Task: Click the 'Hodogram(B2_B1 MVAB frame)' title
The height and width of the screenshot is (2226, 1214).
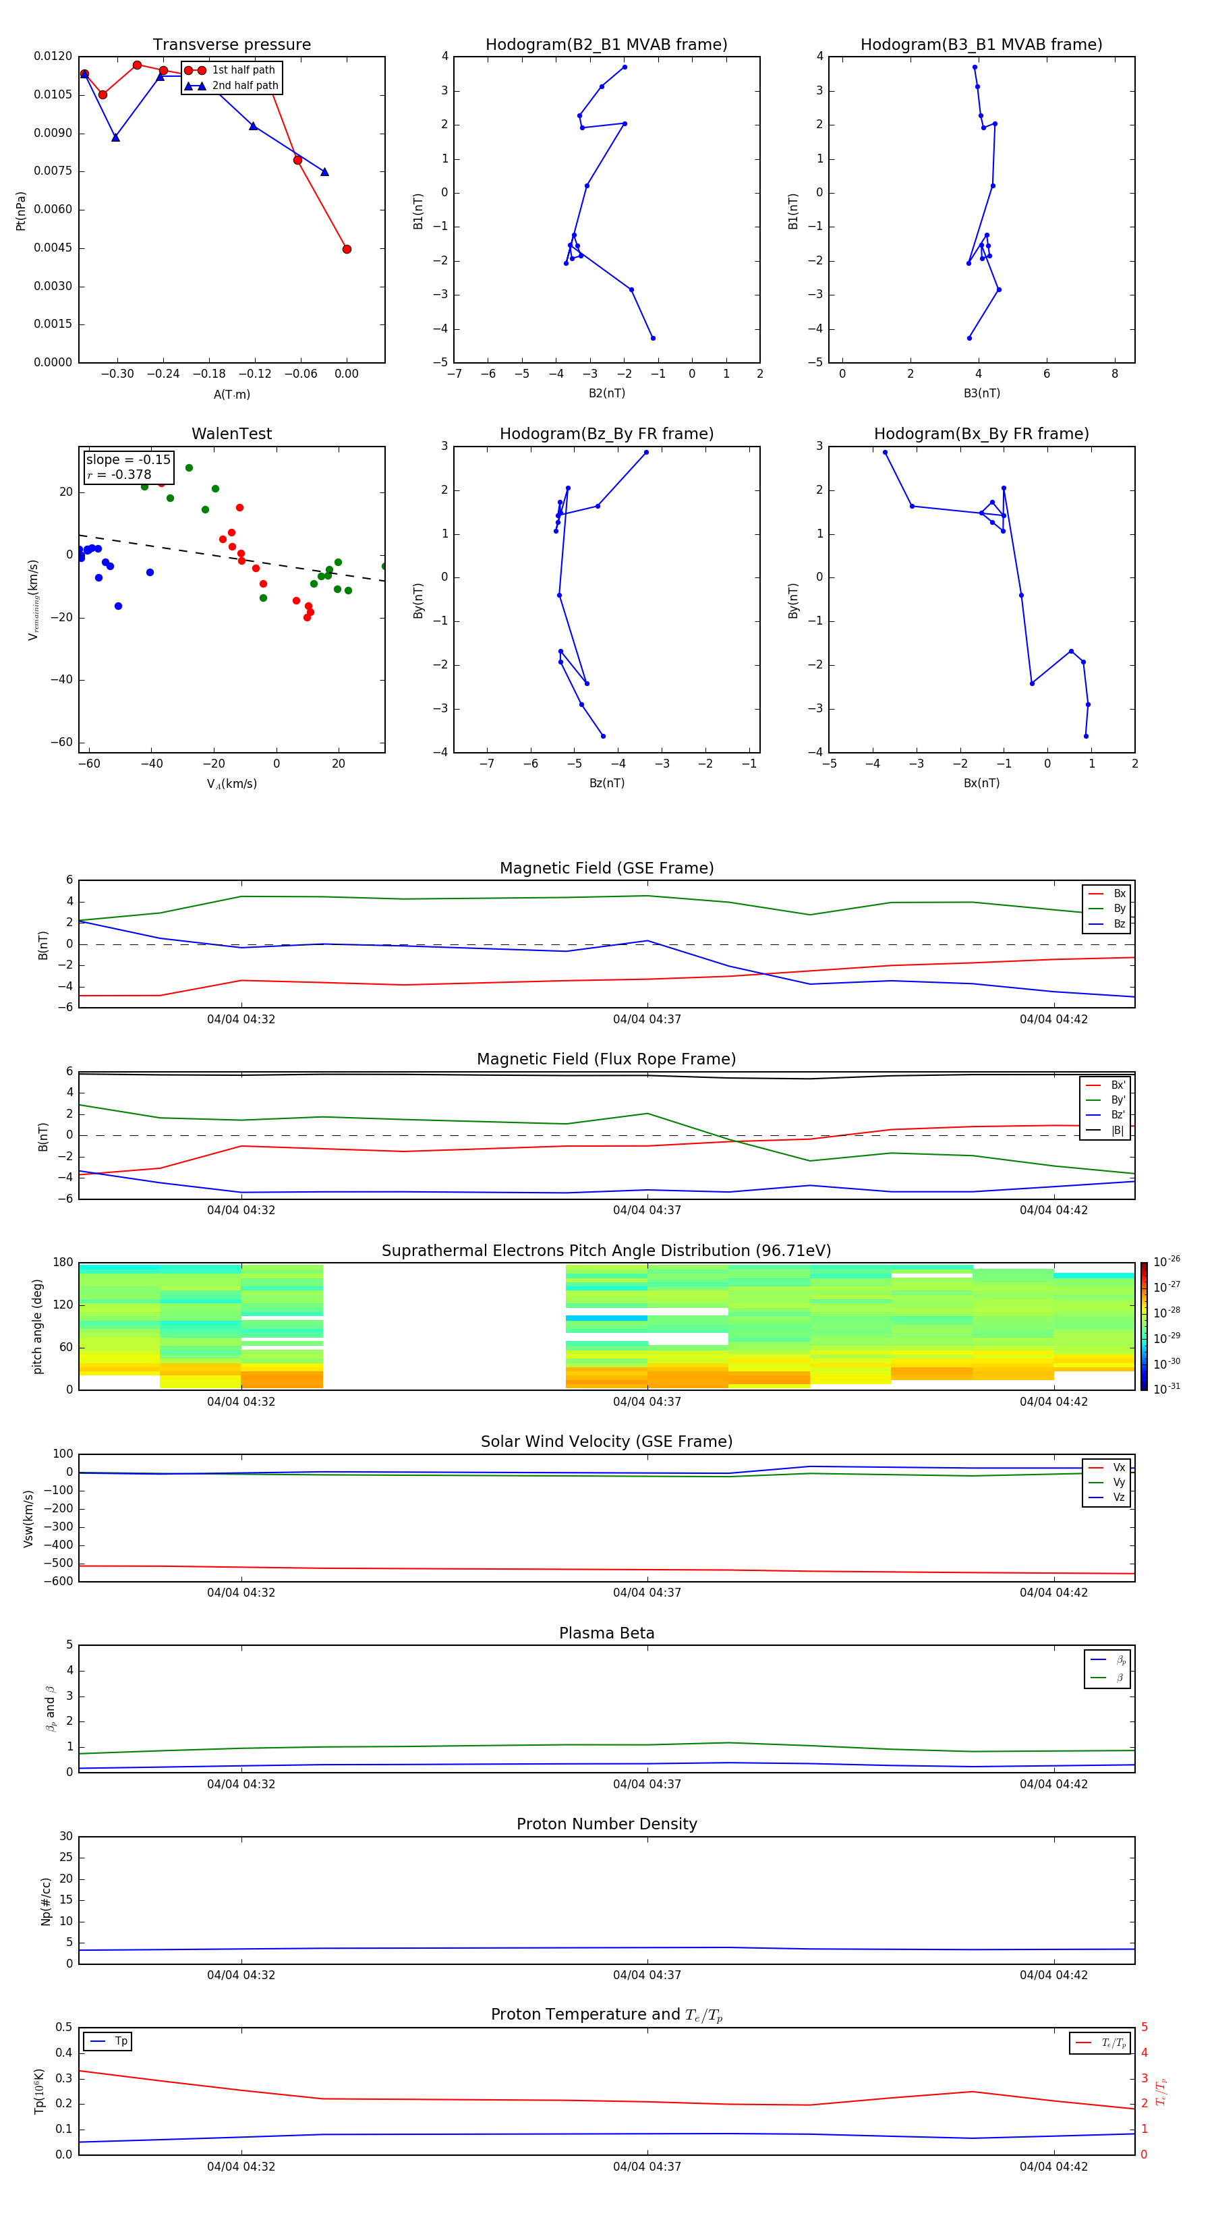Action: (x=606, y=44)
